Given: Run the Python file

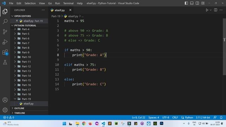Looking at the screenshot, I should click(207, 10).
